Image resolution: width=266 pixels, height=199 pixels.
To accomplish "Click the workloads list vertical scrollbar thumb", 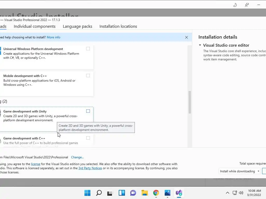I will (190, 102).
